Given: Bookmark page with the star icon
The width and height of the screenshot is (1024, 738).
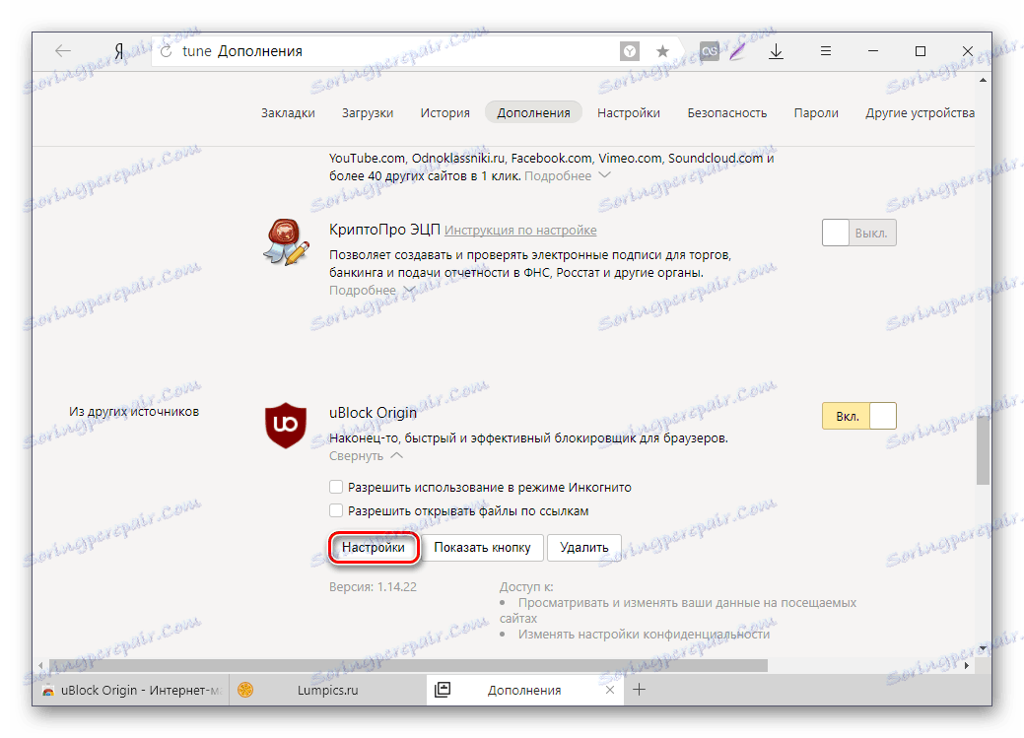Looking at the screenshot, I should [x=662, y=51].
